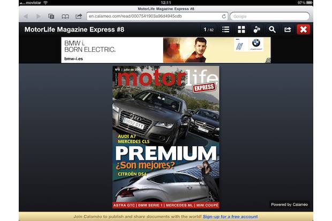Tap the Wi-Fi status icon
The image size is (332, 221).
[46, 3]
